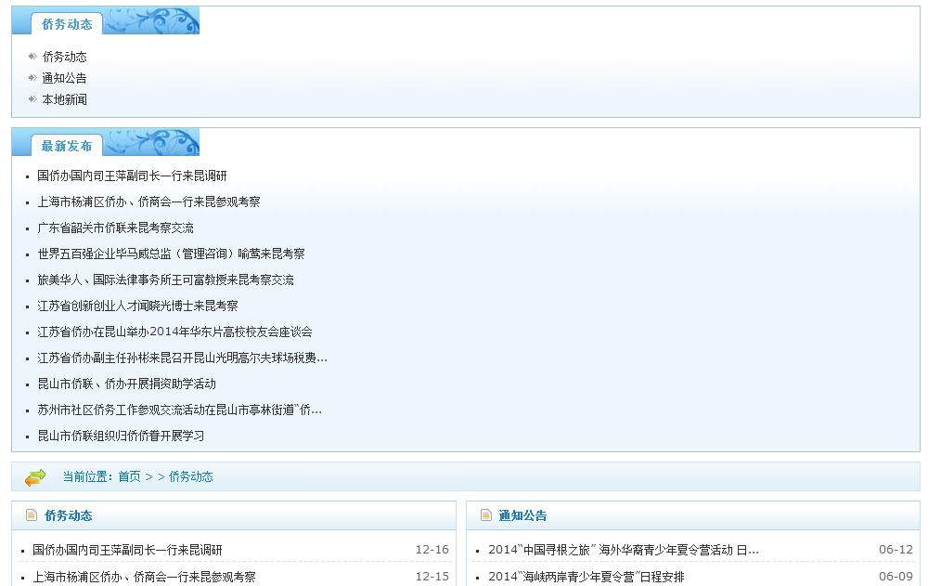Viewport: 941px width, 586px height.
Task: Open 2014"海峡两岸青少年夏令营"日程安排 notice
Action: (x=586, y=577)
